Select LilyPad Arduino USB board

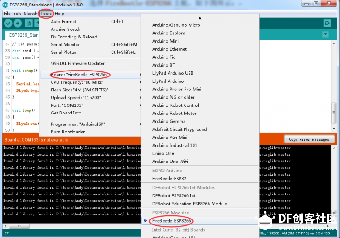pyautogui.click(x=200, y=73)
